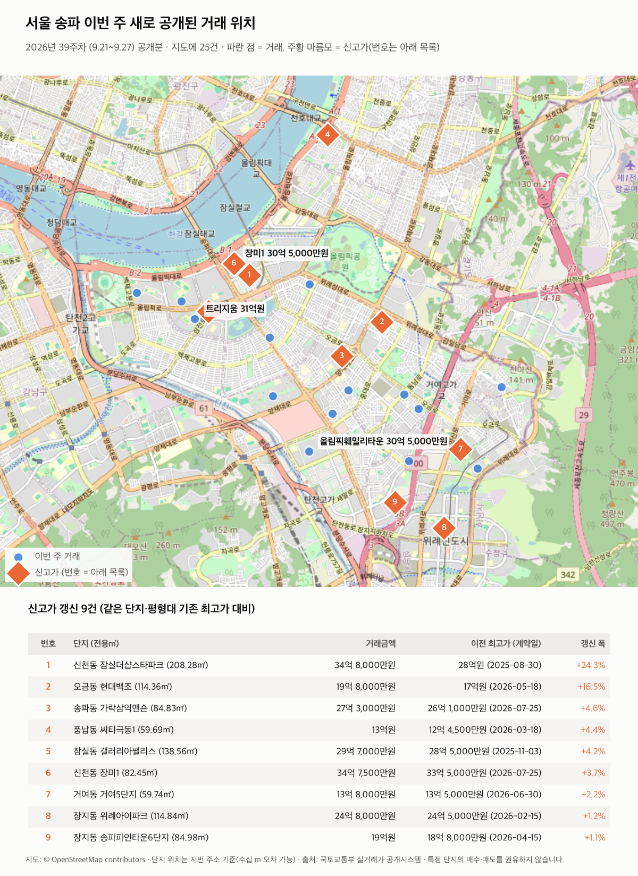
Task: Click the row '장지동 위례아이파크 (114.84㎡)'
Action: coord(319,816)
